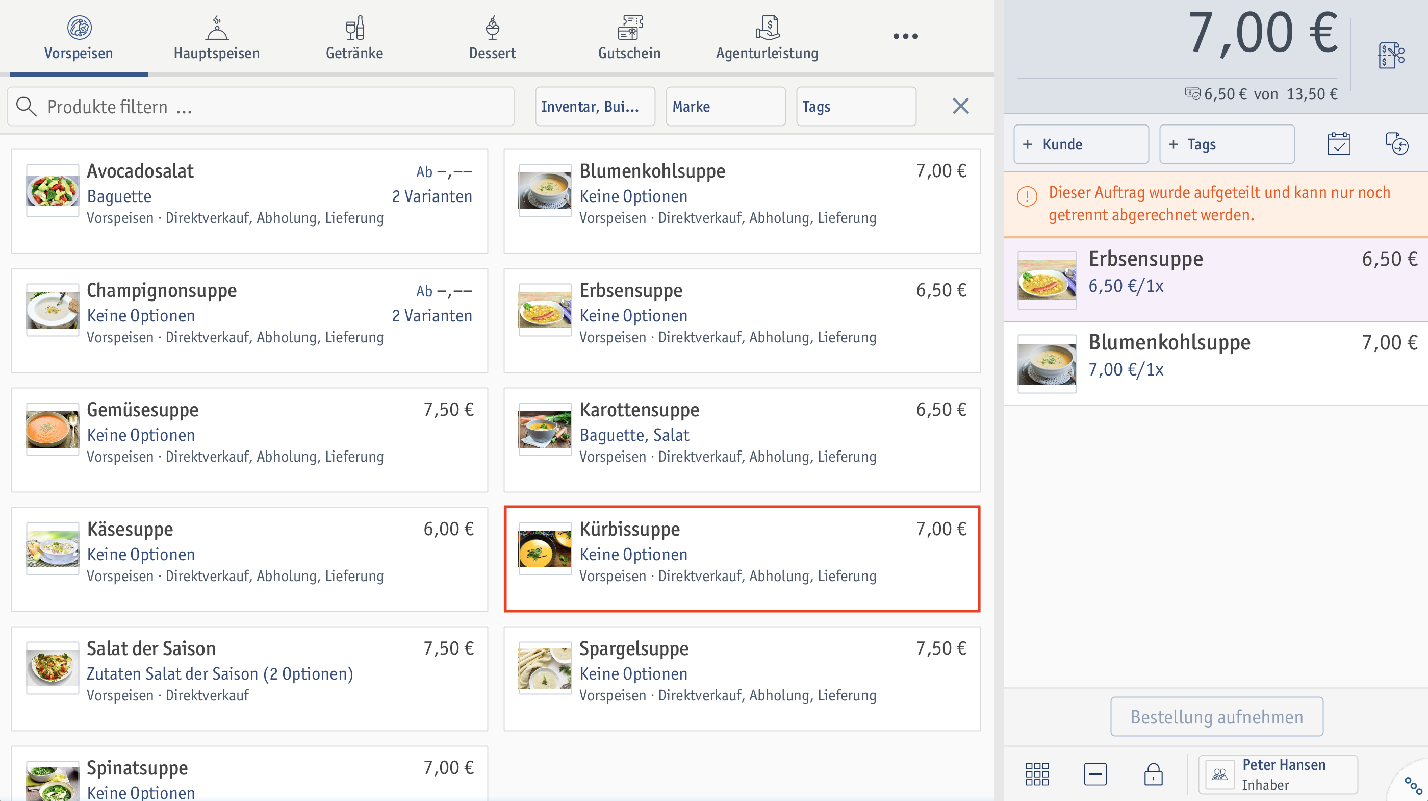Open the grid view icon
Screen dimensions: 1428x801
coord(1037,773)
